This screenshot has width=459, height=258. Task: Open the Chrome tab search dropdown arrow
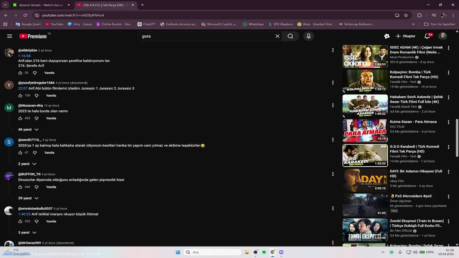point(5,5)
